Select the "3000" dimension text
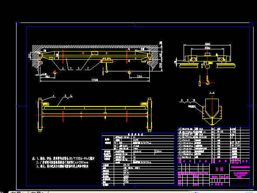 (x=208, y=44)
